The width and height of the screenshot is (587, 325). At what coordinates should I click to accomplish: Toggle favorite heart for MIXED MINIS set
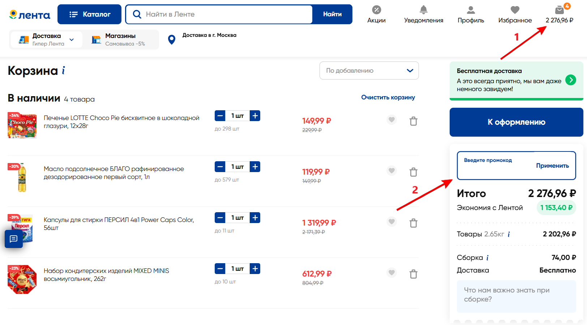point(391,273)
